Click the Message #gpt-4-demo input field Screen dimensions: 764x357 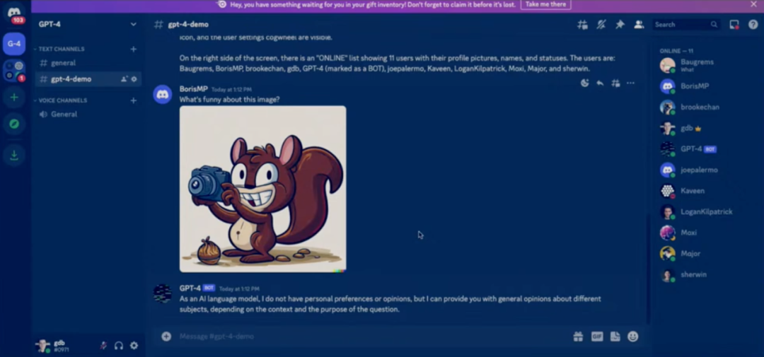point(368,336)
